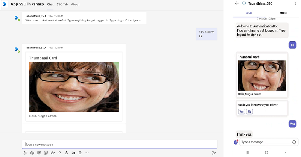Click the desktop welcome message text
The width and height of the screenshot is (301, 157).
(84, 20)
